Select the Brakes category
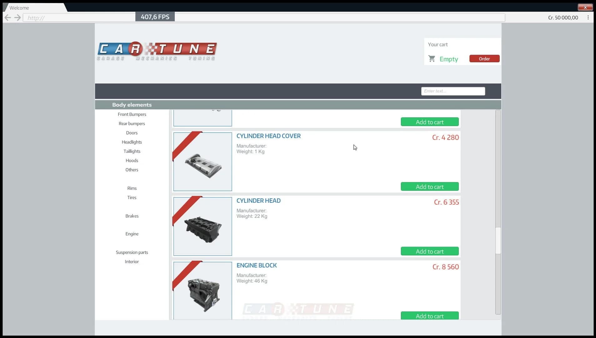This screenshot has width=596, height=338. pos(132,216)
